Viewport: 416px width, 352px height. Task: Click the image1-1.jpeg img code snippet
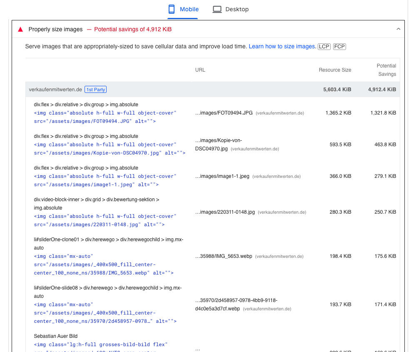click(x=105, y=180)
